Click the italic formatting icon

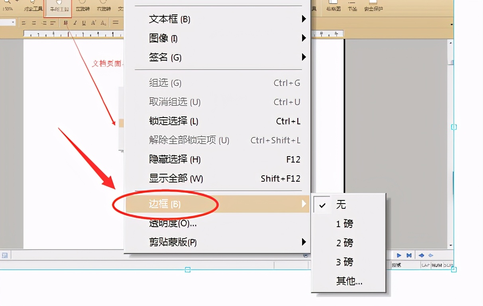coord(75,23)
